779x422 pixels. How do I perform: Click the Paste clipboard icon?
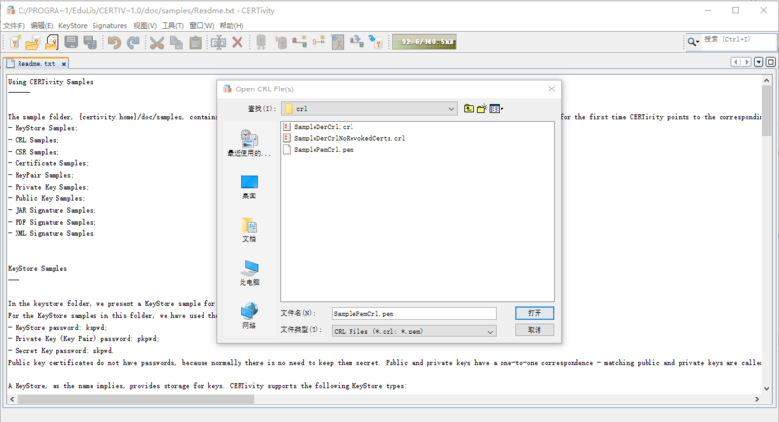(196, 42)
